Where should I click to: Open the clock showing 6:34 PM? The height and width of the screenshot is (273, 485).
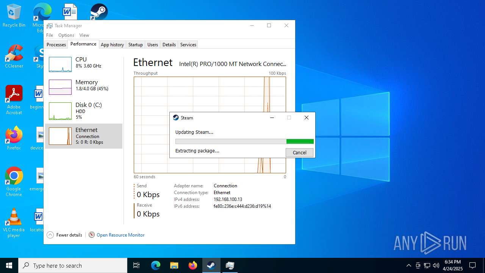tap(453, 265)
